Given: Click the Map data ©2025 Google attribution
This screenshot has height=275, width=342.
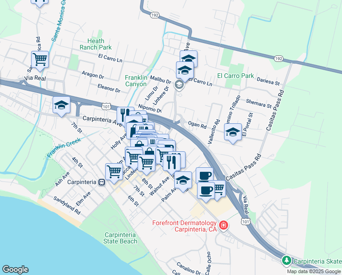Looking at the screenshot, I should click(314, 271).
